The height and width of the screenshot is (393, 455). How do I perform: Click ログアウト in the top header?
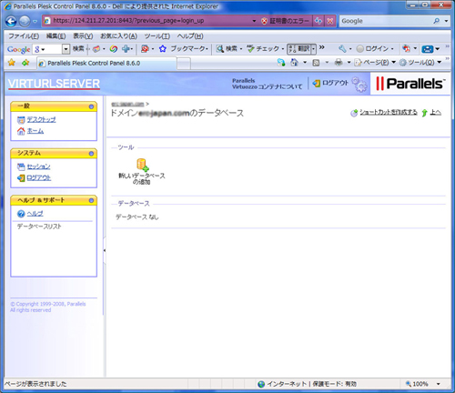pos(330,83)
